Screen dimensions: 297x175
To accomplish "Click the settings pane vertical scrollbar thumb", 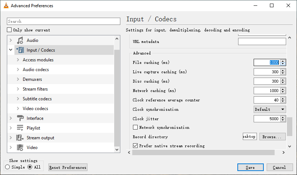I will coord(289,127).
